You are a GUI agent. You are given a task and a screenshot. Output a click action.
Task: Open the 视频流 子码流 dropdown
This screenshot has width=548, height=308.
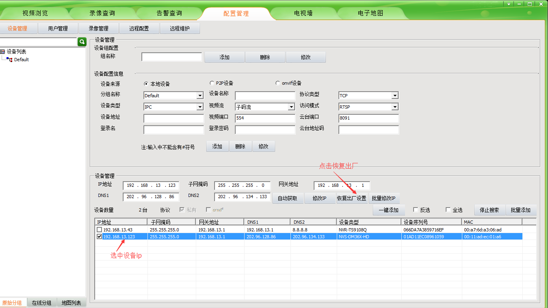tap(291, 107)
